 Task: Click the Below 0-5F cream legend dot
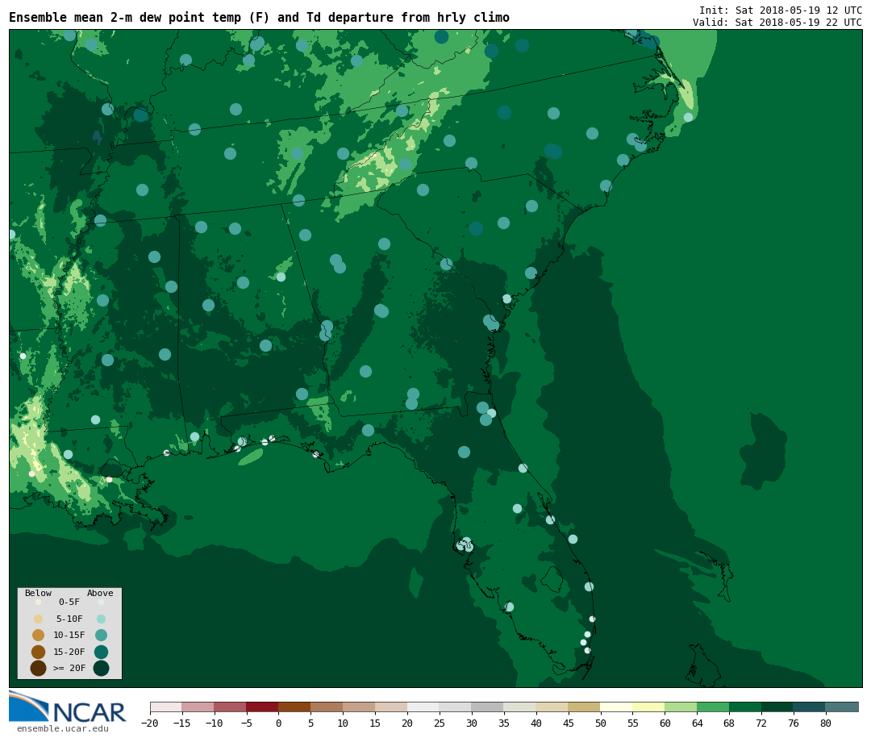click(39, 602)
